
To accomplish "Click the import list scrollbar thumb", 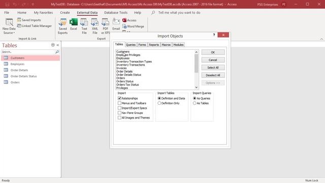I will pyautogui.click(x=197, y=64).
